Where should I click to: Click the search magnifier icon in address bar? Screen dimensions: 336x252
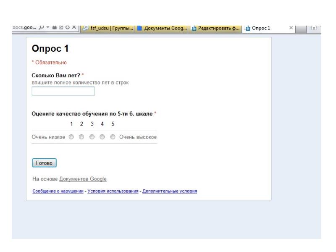coord(42,27)
